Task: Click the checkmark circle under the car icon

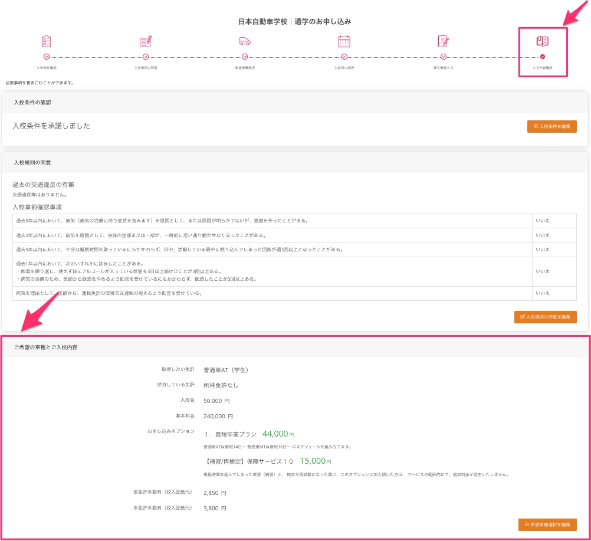Action: tap(245, 57)
